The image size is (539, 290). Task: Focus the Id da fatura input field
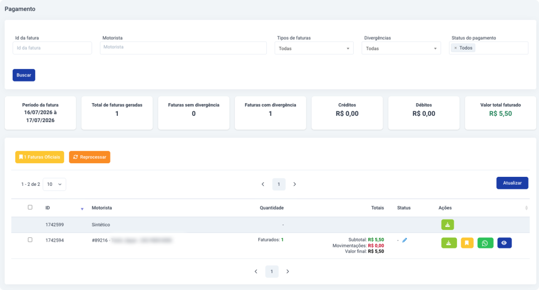(52, 48)
